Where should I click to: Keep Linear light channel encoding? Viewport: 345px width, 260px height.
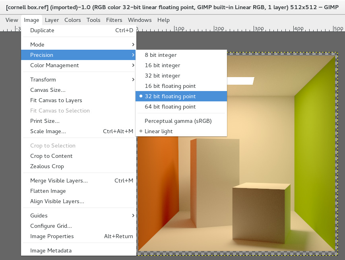(159, 131)
